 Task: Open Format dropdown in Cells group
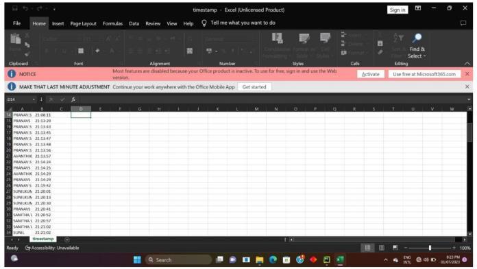pyautogui.click(x=354, y=52)
